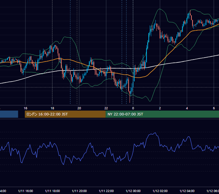219x194 pixels.
Task: Click the '18' hour label on price chart axis
Action: click(52, 108)
